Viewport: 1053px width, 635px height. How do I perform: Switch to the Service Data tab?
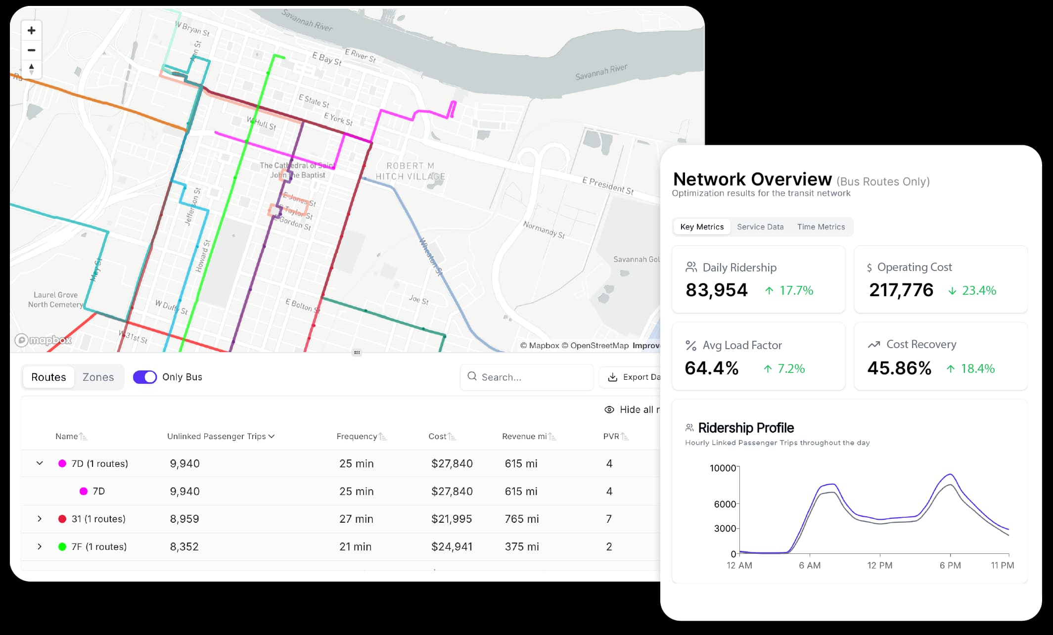click(x=760, y=227)
